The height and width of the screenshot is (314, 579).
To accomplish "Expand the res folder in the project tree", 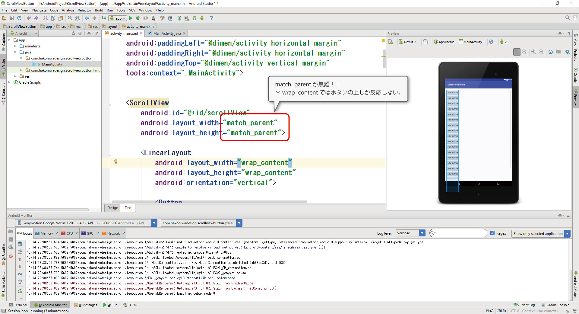I will pyautogui.click(x=15, y=76).
